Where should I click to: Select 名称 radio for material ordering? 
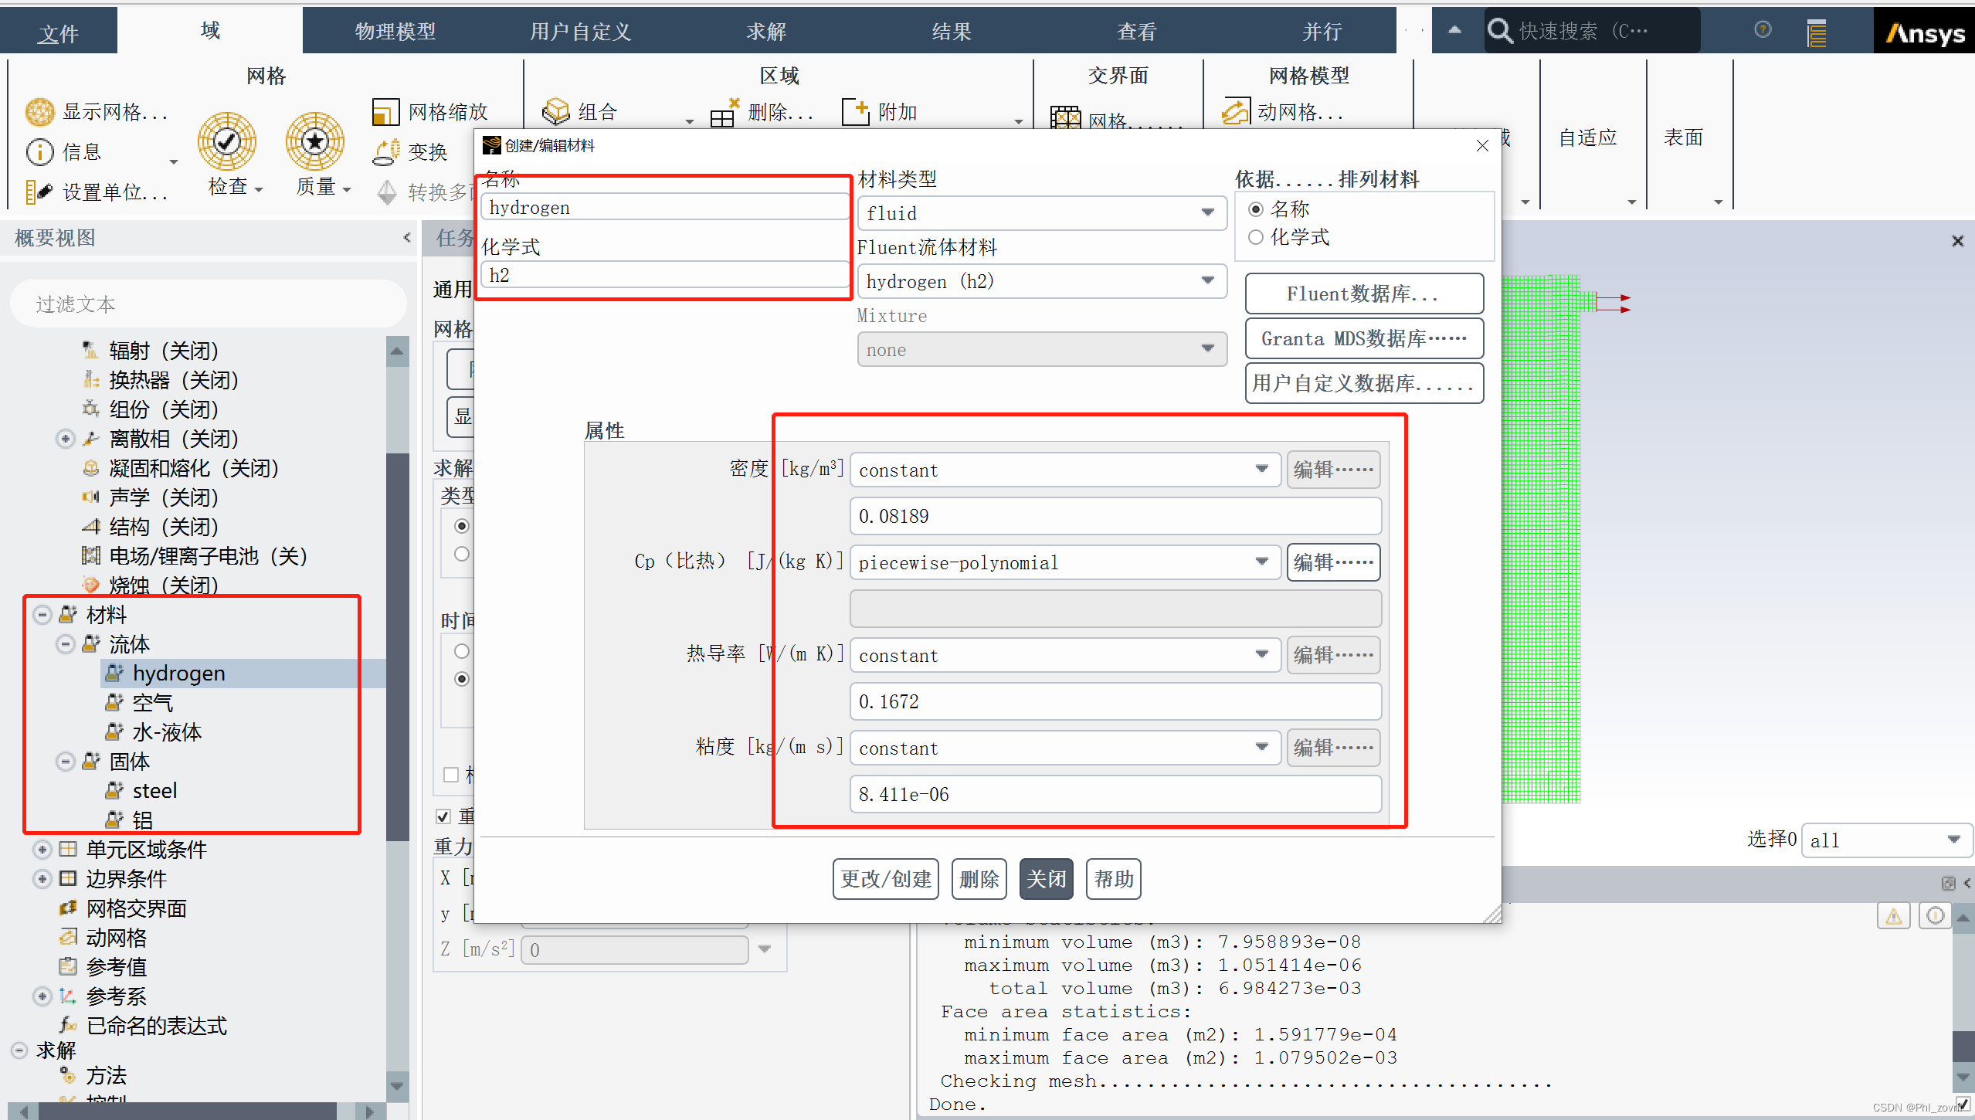pos(1256,209)
